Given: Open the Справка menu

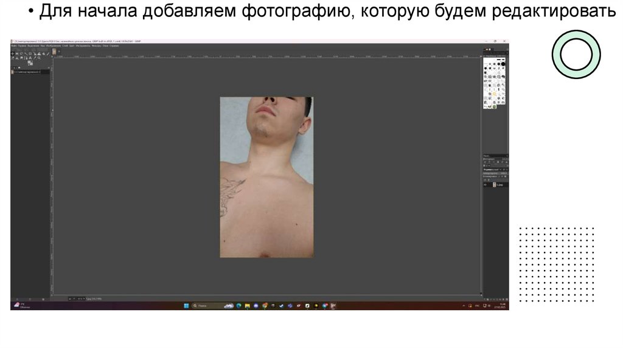Looking at the screenshot, I should pos(114,46).
